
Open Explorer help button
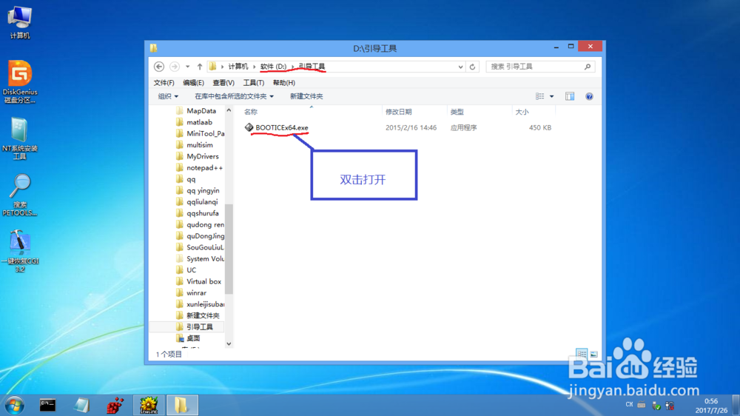pos(590,96)
